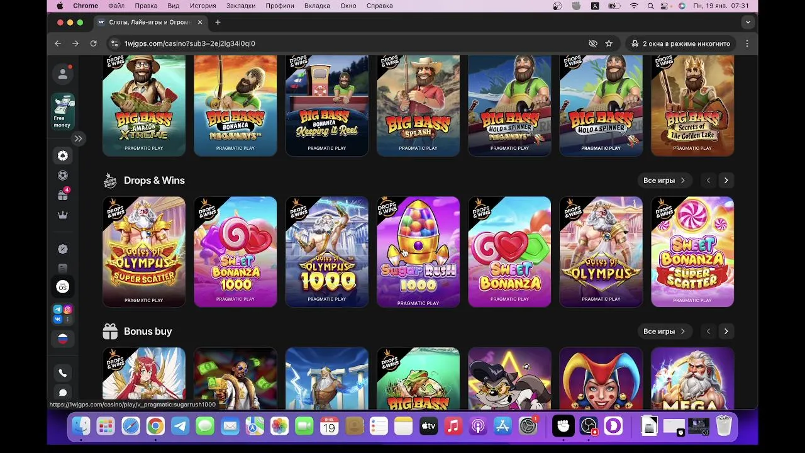Open Sugar Rush 1000 game
The height and width of the screenshot is (453, 805).
click(418, 252)
